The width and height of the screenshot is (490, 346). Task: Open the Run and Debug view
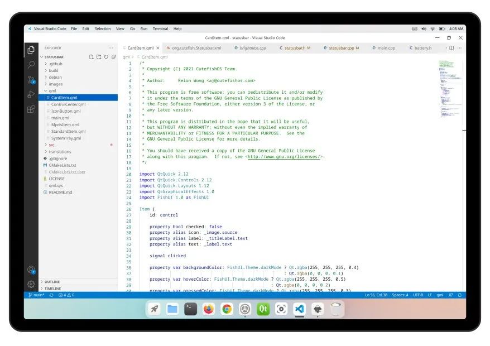(x=31, y=94)
